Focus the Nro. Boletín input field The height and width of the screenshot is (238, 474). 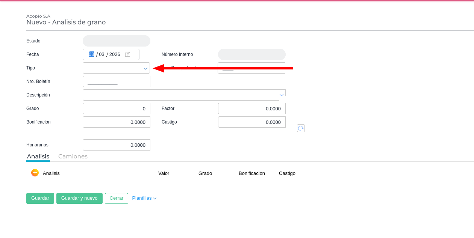pyautogui.click(x=117, y=81)
